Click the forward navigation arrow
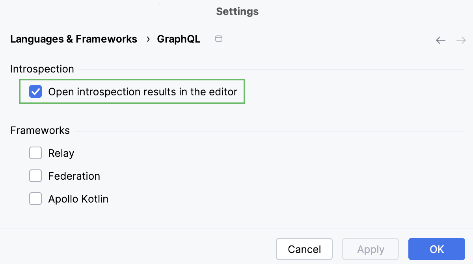473x264 pixels. [461, 40]
